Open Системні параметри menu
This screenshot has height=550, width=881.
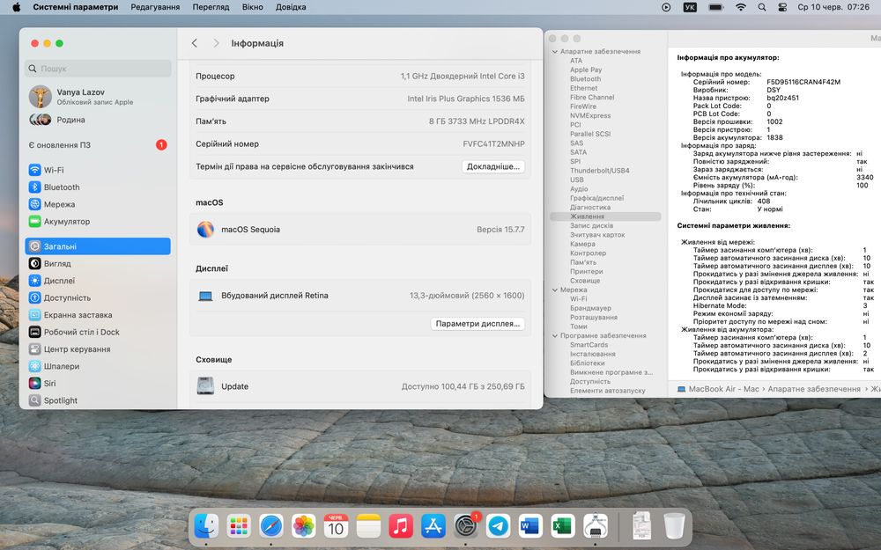pos(75,7)
